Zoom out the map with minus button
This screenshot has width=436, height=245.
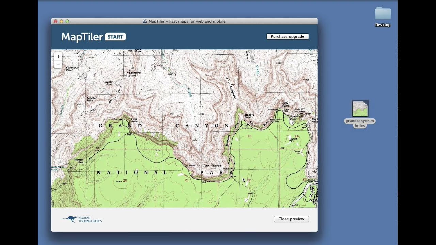pyautogui.click(x=58, y=64)
